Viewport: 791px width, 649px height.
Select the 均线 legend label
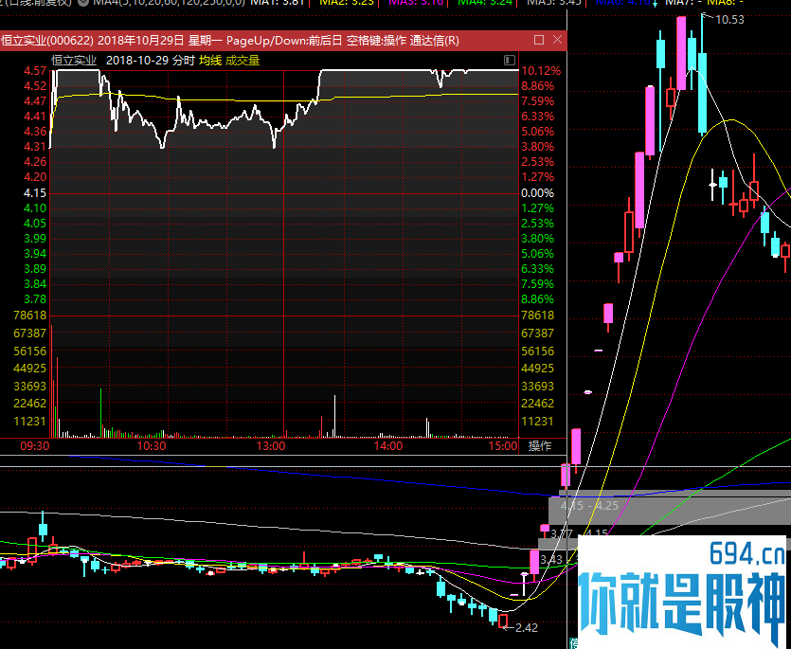[210, 61]
